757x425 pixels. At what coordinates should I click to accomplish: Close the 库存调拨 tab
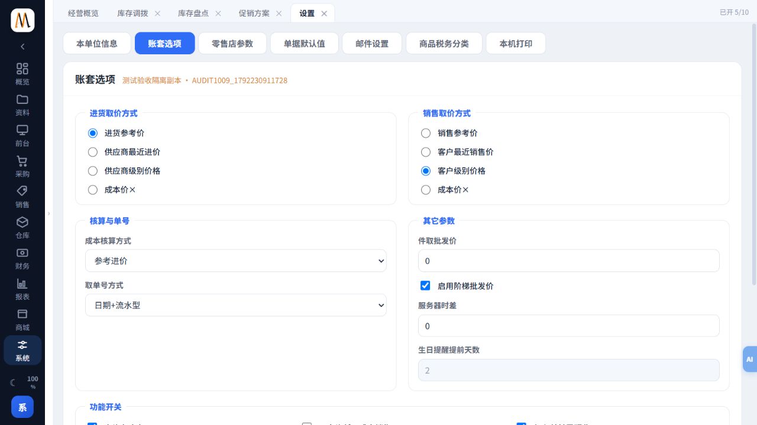pos(157,13)
